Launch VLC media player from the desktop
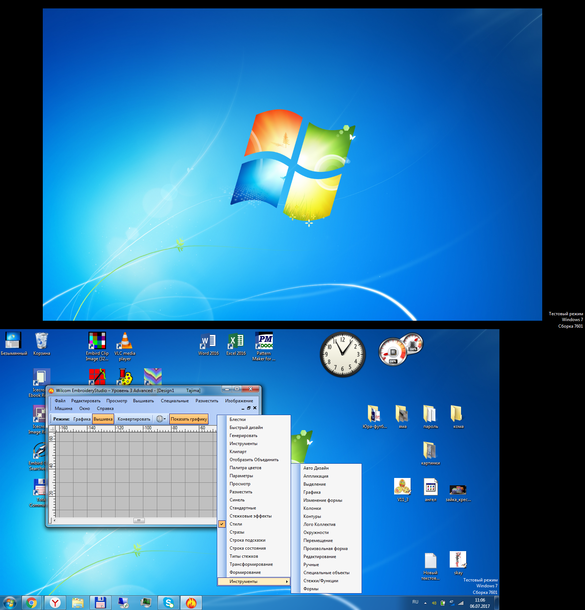Screen dimensions: 585x610 pos(125,346)
